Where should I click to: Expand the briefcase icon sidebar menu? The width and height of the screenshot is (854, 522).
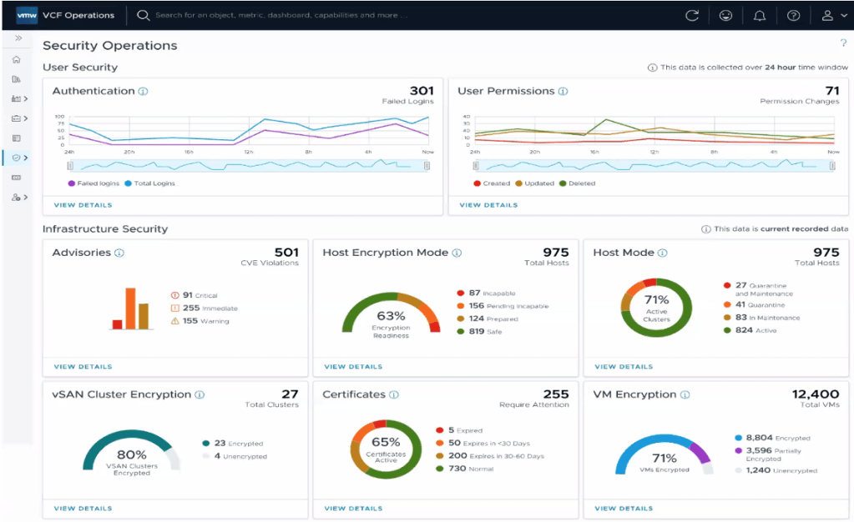(19, 118)
